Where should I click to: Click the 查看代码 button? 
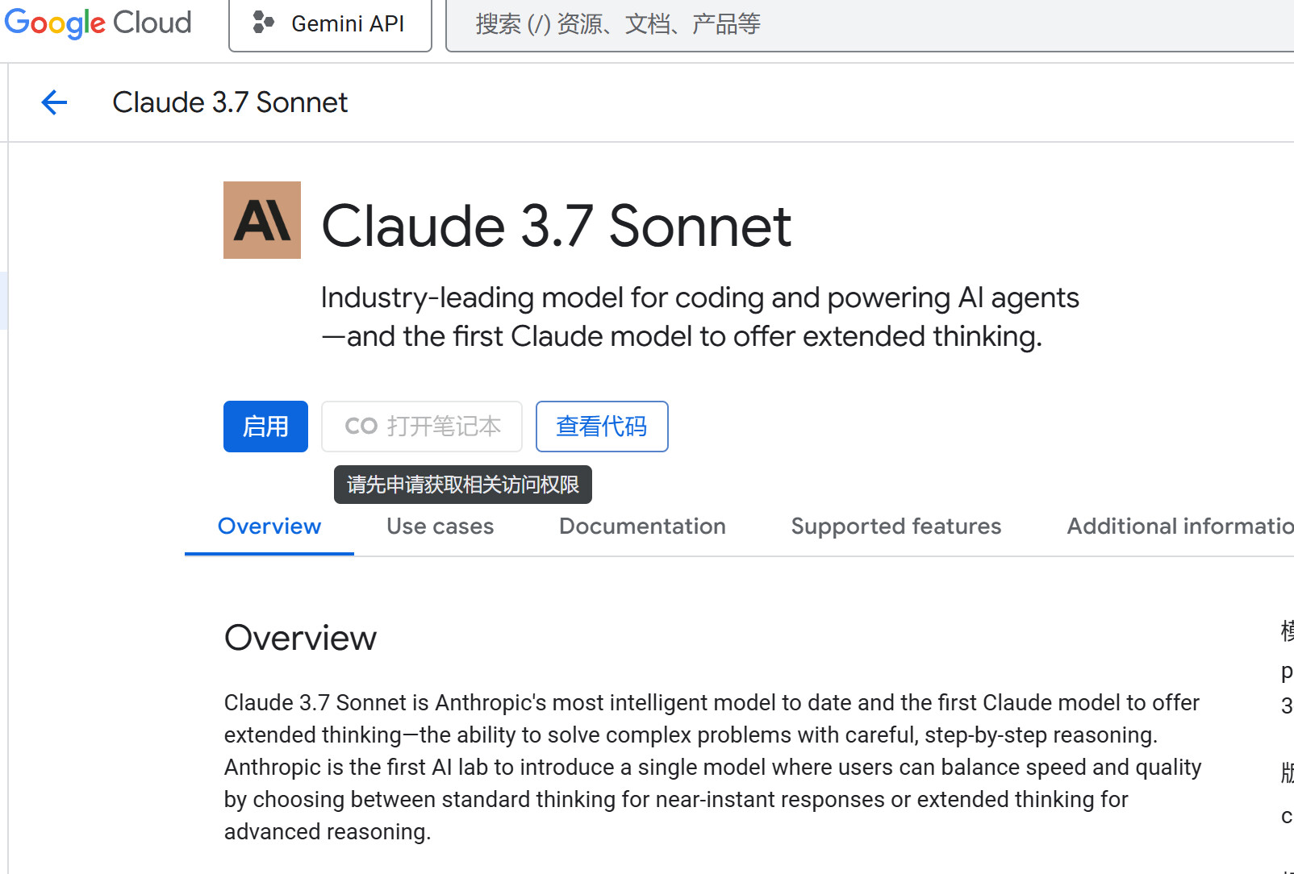point(602,427)
